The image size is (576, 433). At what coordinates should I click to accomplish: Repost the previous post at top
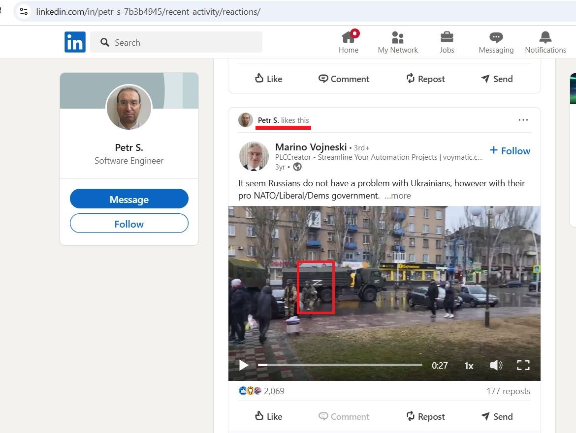click(425, 79)
